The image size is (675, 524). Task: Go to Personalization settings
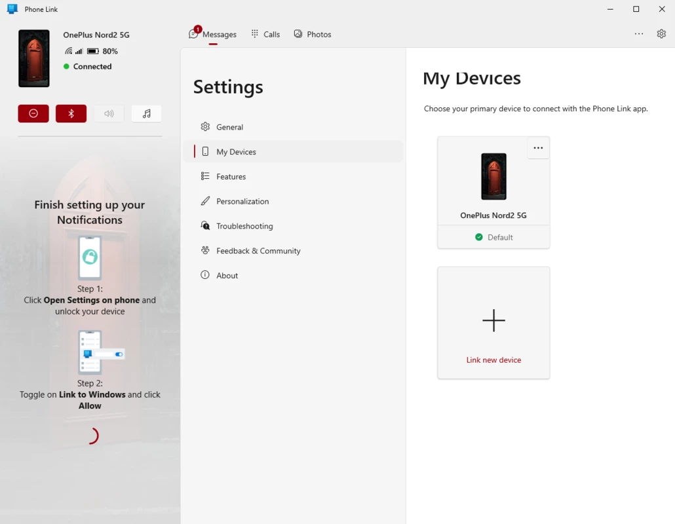242,202
